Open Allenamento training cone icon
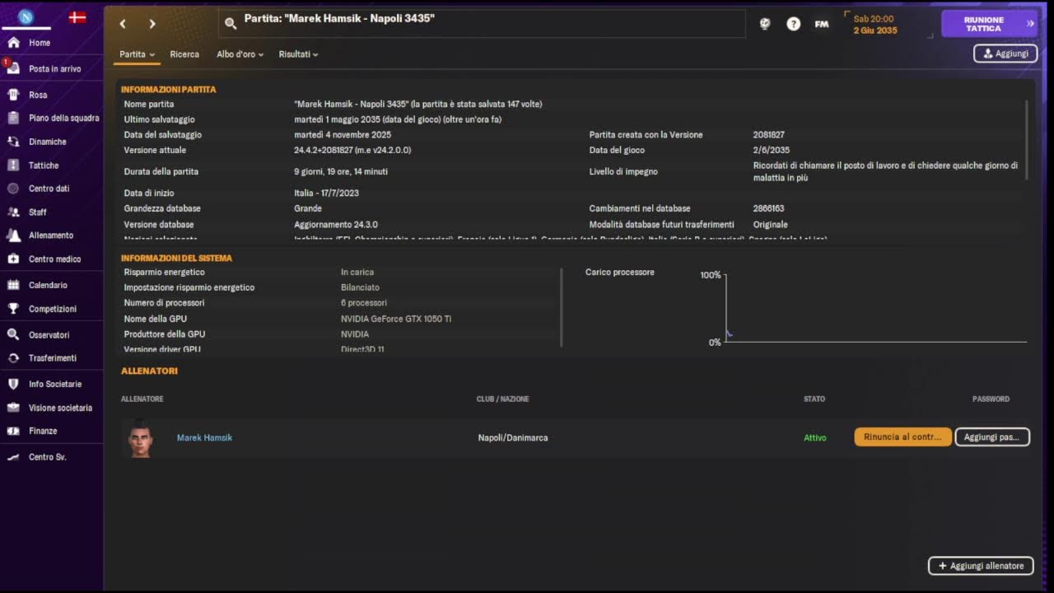Viewport: 1054px width, 593px height. (13, 236)
